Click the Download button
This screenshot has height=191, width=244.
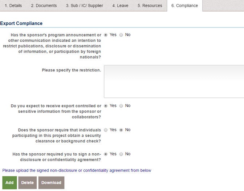pyautogui.click(x=51, y=183)
